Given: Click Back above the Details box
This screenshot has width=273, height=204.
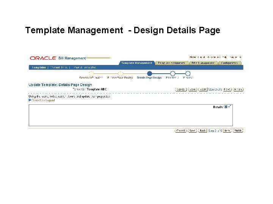Looking at the screenshot, I should tap(203, 89).
